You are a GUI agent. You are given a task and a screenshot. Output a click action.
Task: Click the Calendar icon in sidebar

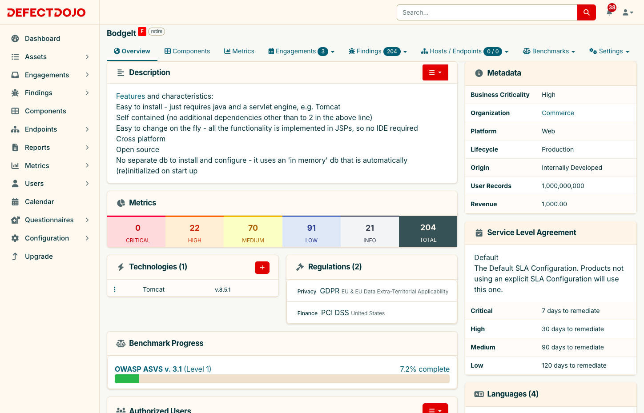click(x=15, y=202)
